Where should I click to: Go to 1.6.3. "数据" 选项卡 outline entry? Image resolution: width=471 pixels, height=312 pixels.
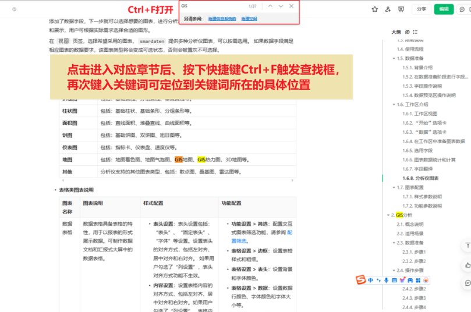click(424, 132)
